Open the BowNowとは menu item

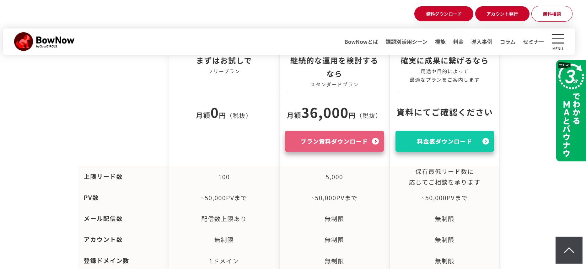(361, 42)
